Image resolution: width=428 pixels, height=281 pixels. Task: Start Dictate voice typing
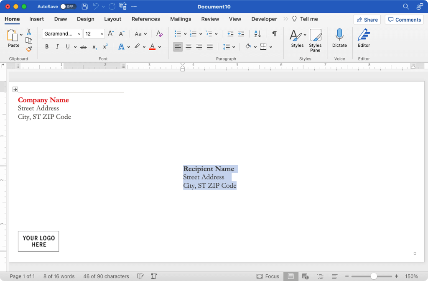coord(339,38)
